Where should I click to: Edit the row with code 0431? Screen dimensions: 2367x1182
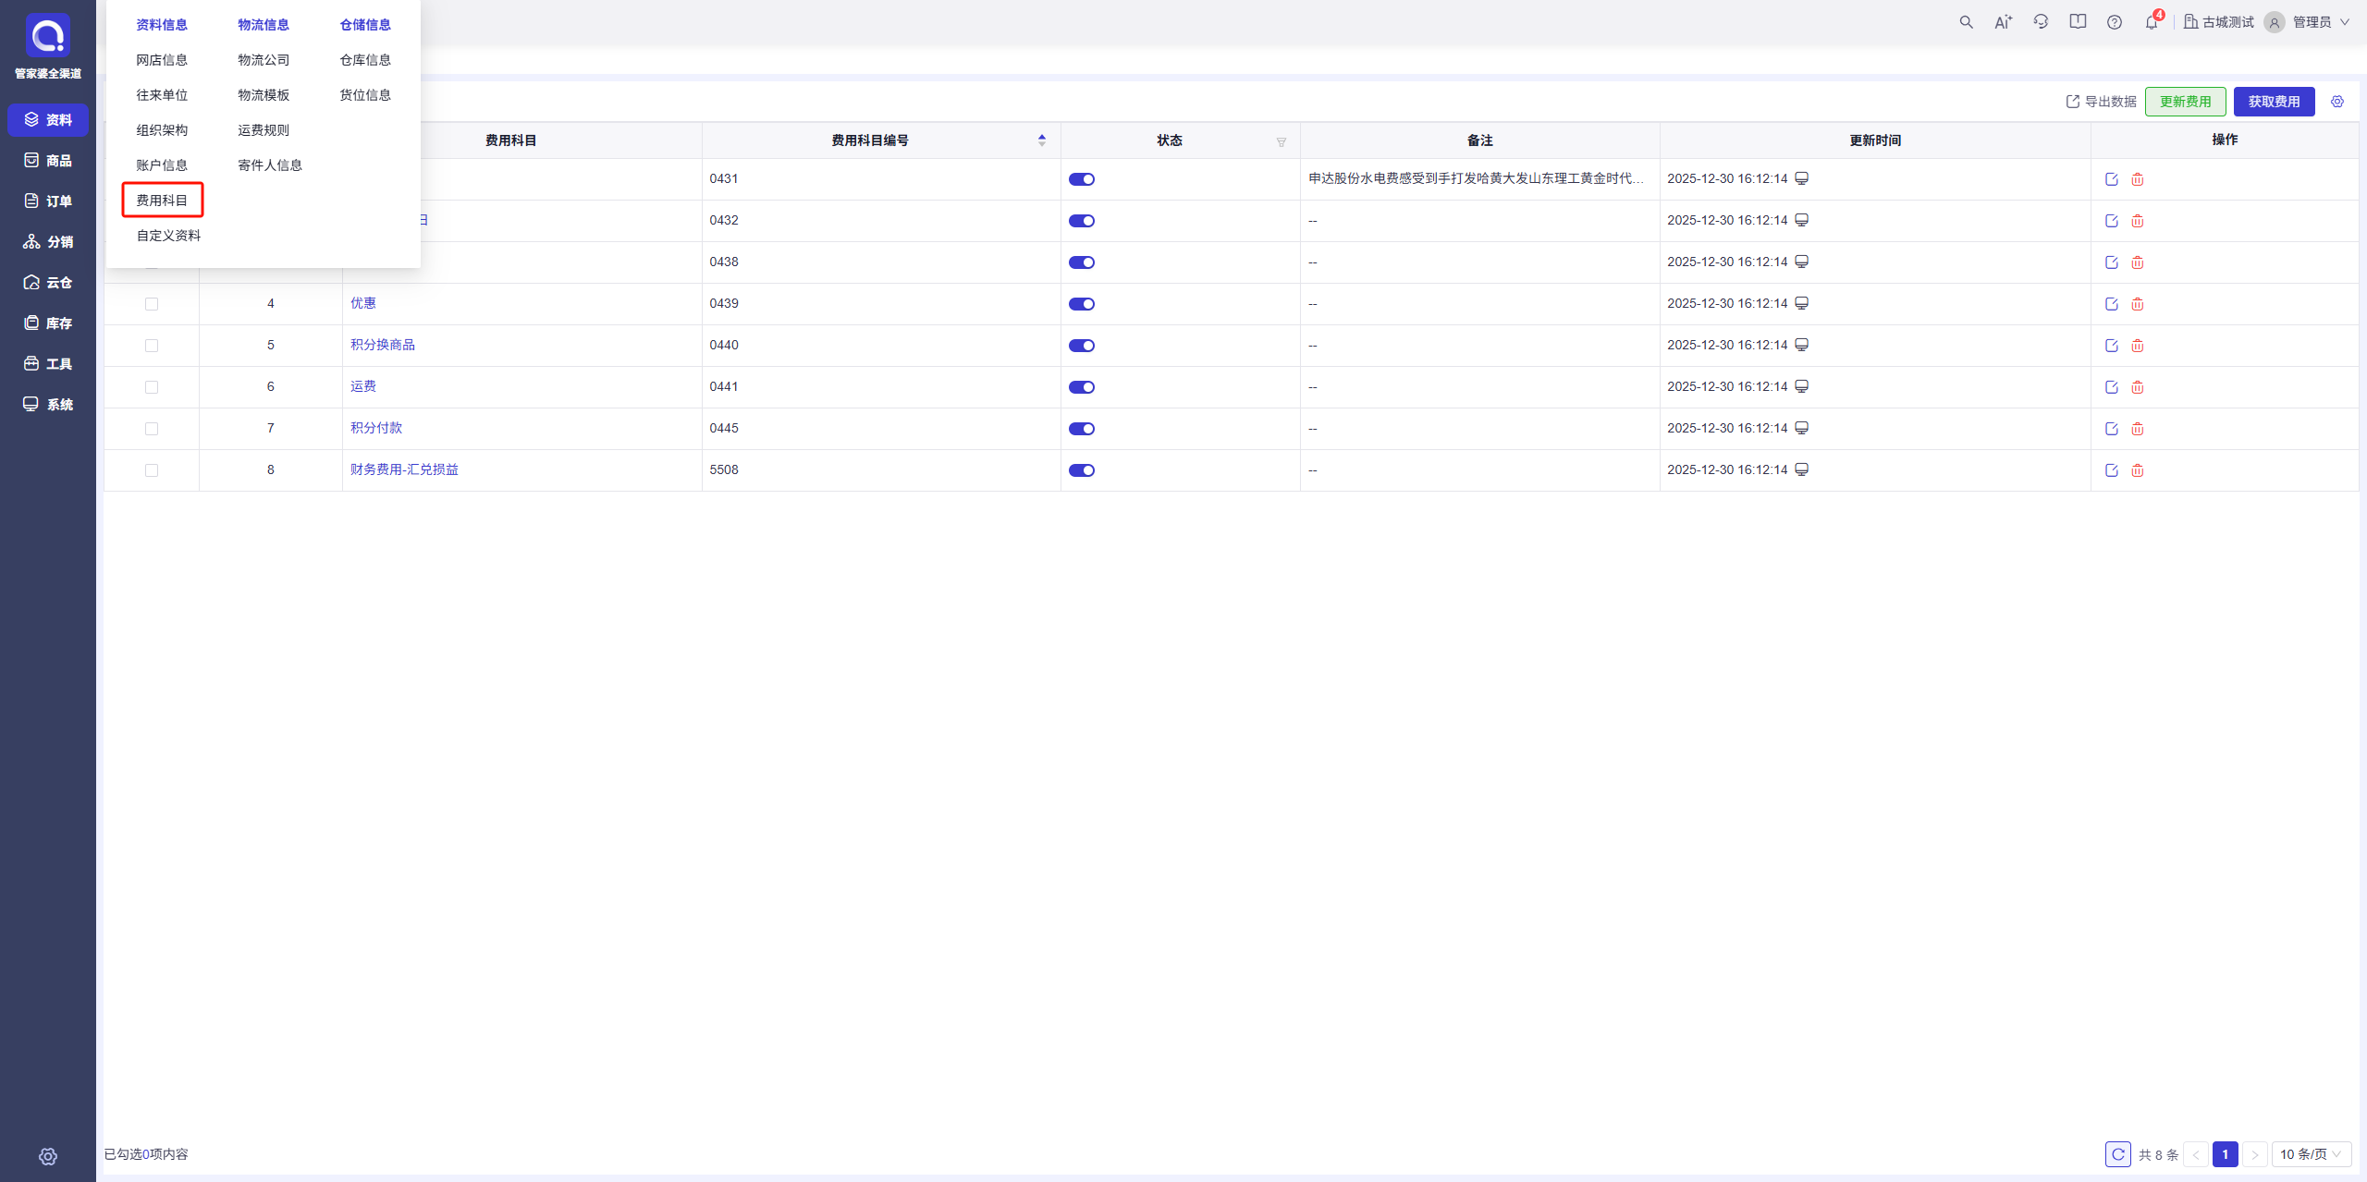[x=2112, y=179]
